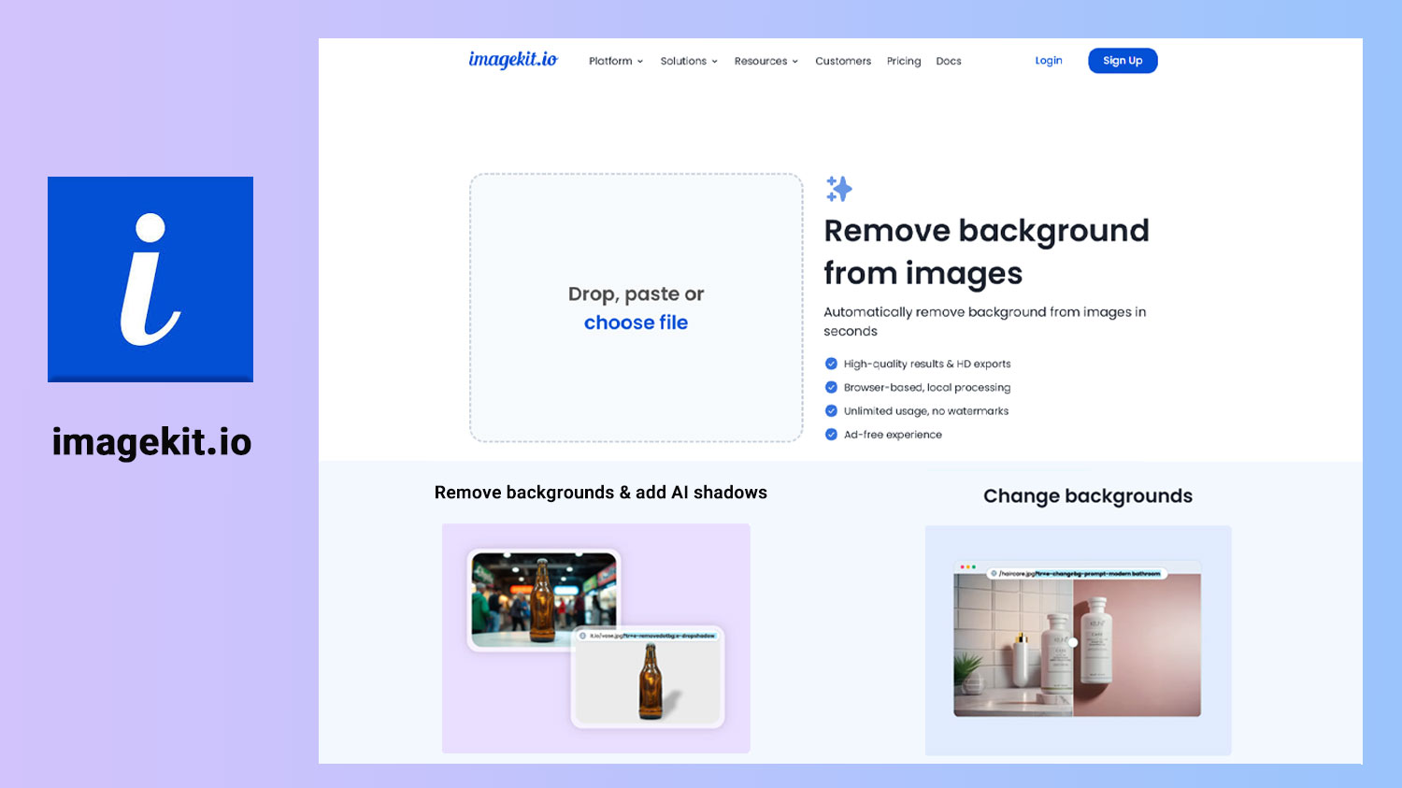Viewport: 1402px width, 788px height.
Task: Click the sparkle AI icon above the heading
Action: pyautogui.click(x=838, y=189)
